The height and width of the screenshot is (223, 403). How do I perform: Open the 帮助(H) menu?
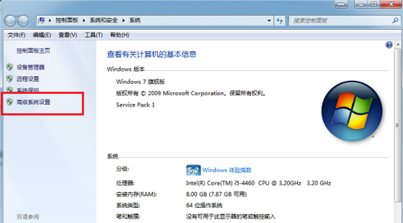pos(119,35)
